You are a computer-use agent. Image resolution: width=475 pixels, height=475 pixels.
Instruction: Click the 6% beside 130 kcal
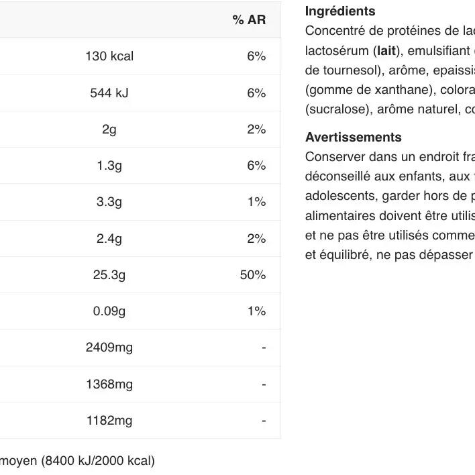click(x=256, y=56)
